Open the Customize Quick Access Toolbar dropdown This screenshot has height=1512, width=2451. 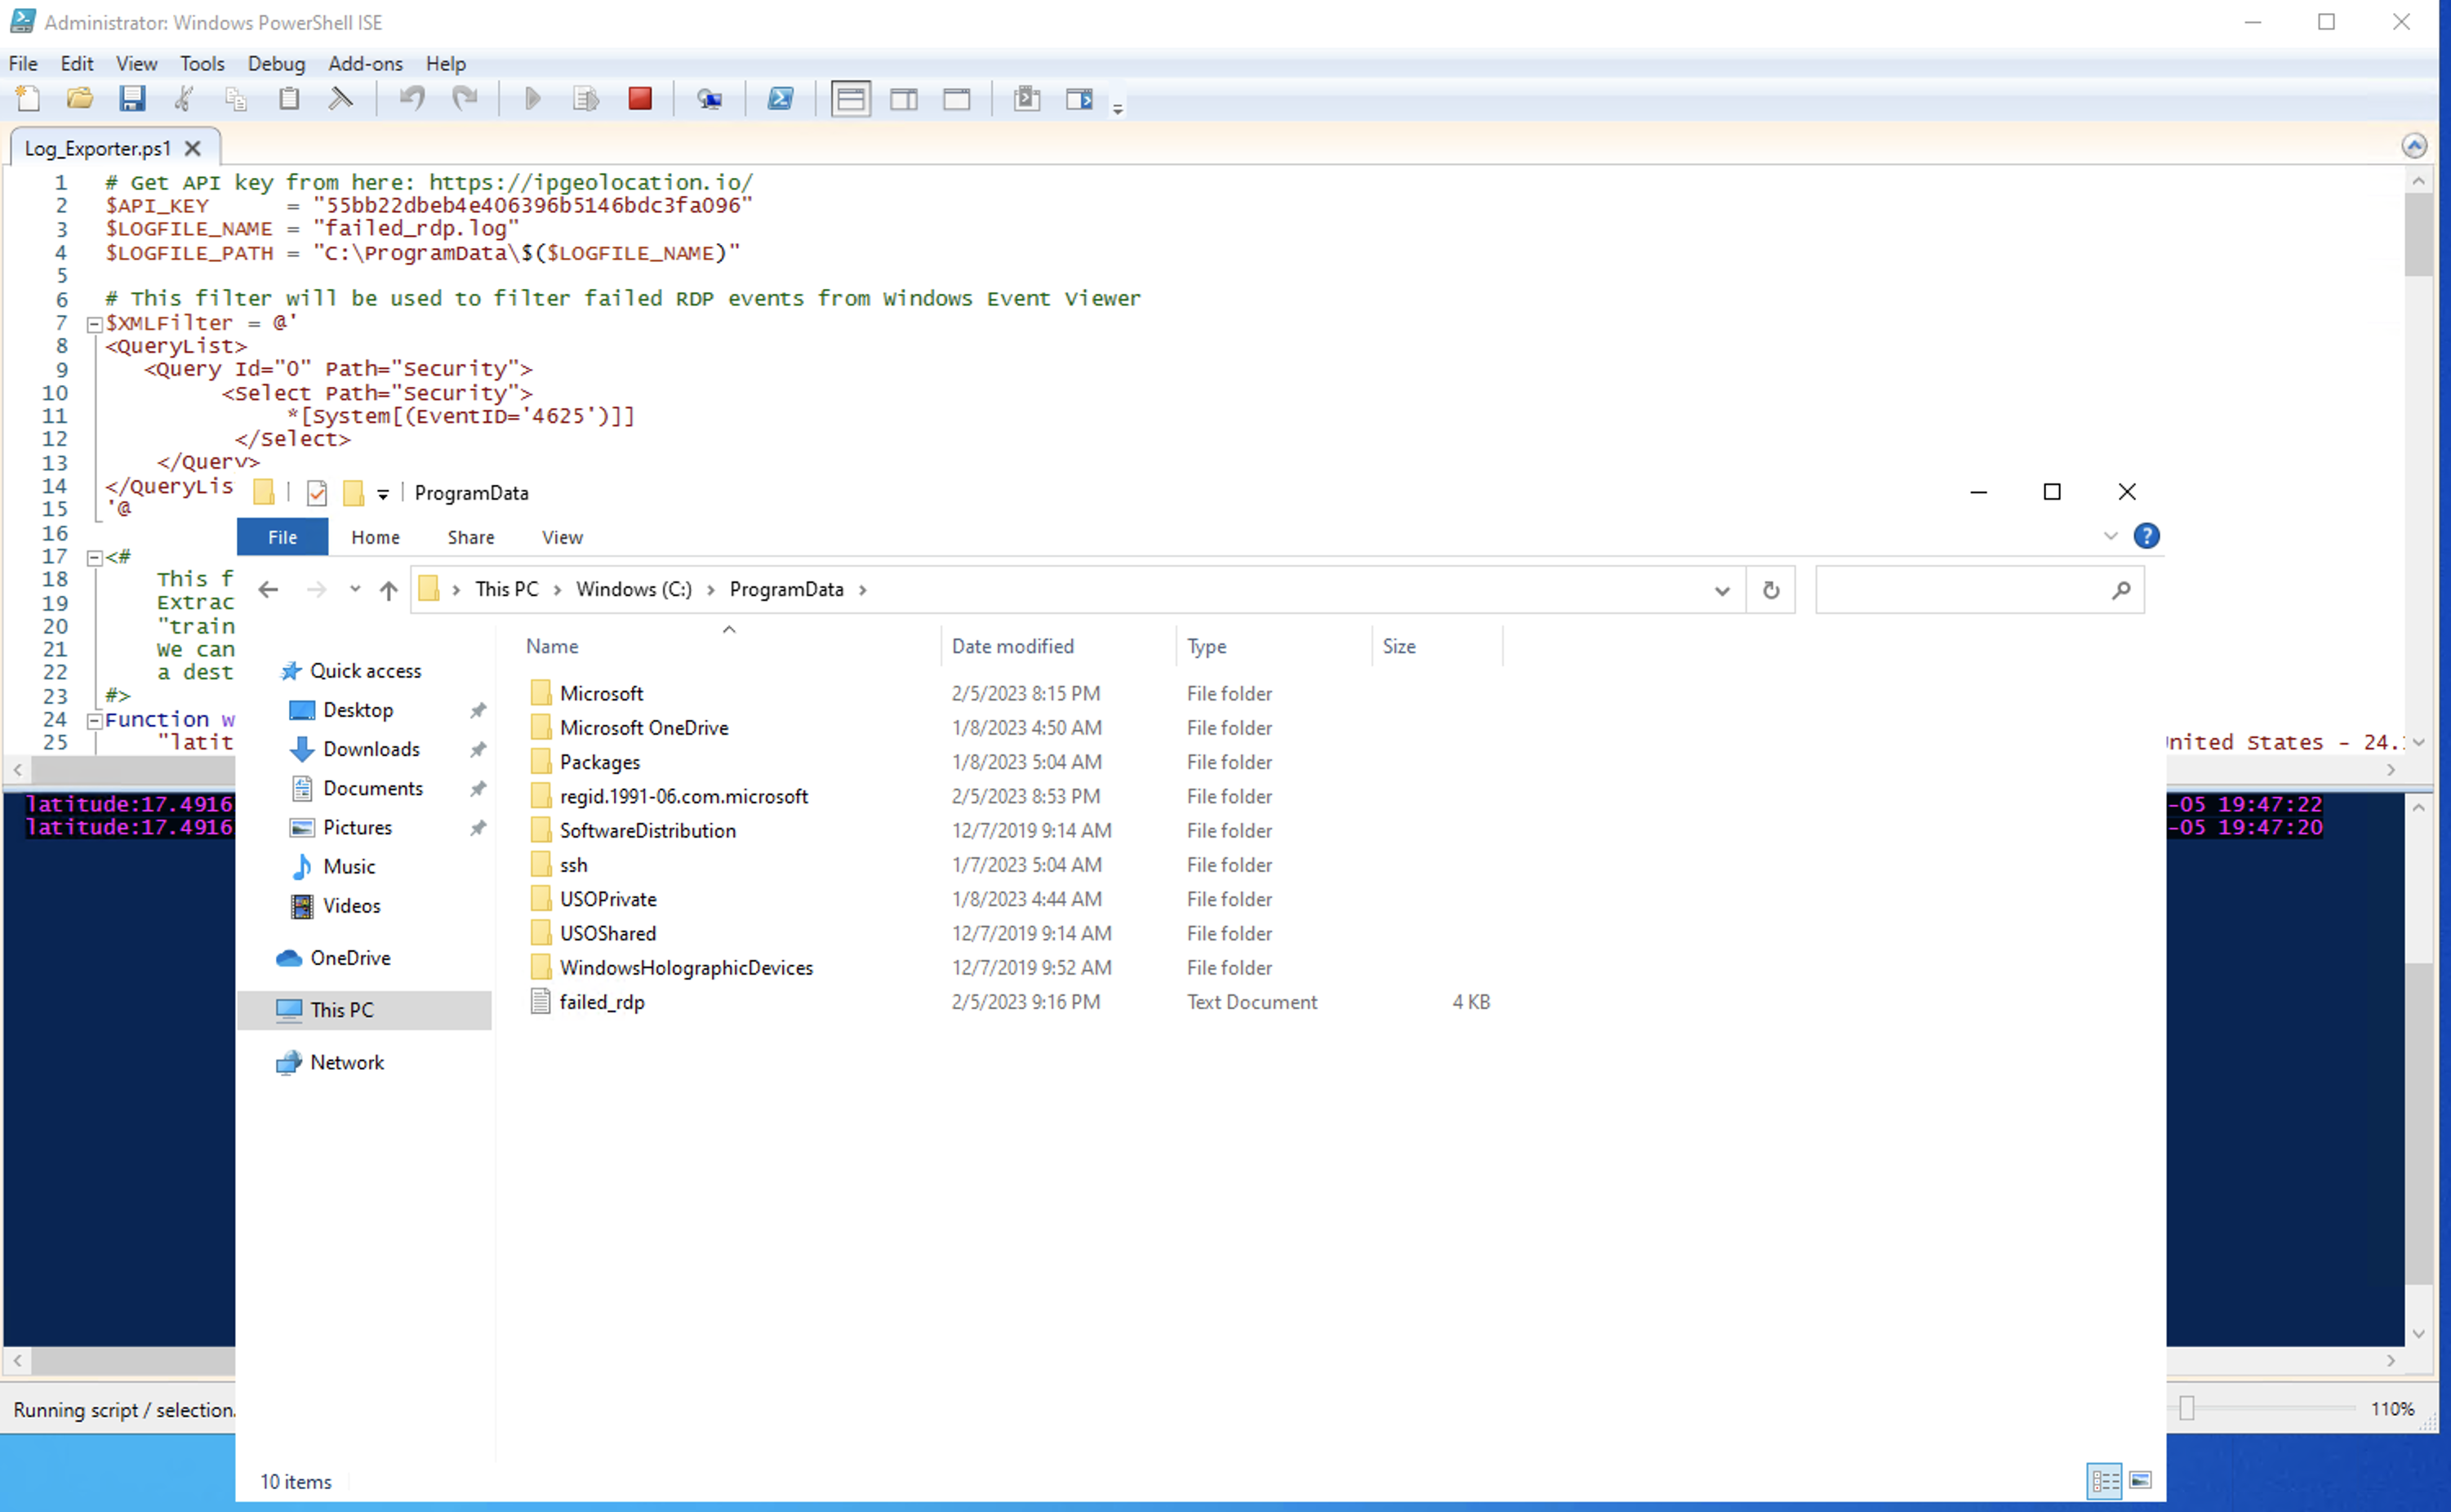click(x=383, y=494)
